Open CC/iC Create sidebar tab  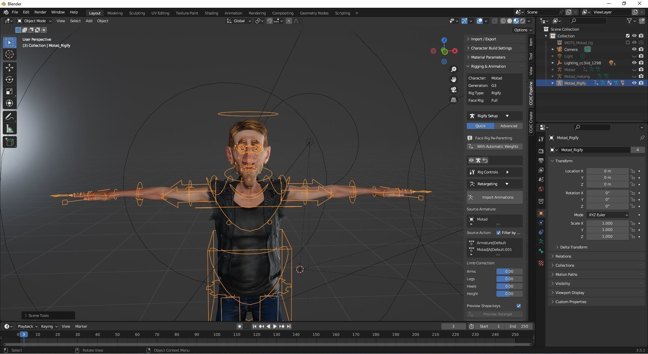pos(531,122)
